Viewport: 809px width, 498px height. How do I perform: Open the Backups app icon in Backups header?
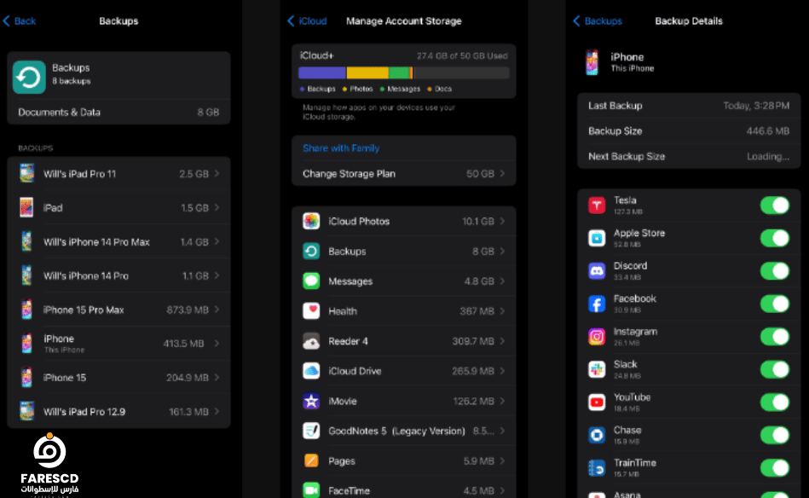coord(29,77)
